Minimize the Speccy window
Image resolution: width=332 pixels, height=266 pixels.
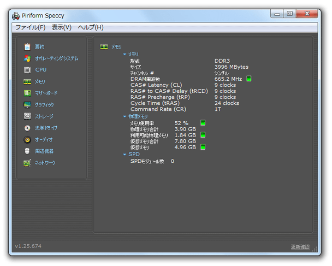pos(277,14)
